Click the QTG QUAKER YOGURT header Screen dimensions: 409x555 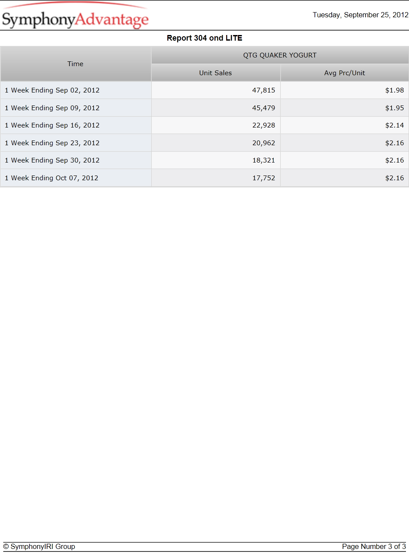pyautogui.click(x=280, y=55)
